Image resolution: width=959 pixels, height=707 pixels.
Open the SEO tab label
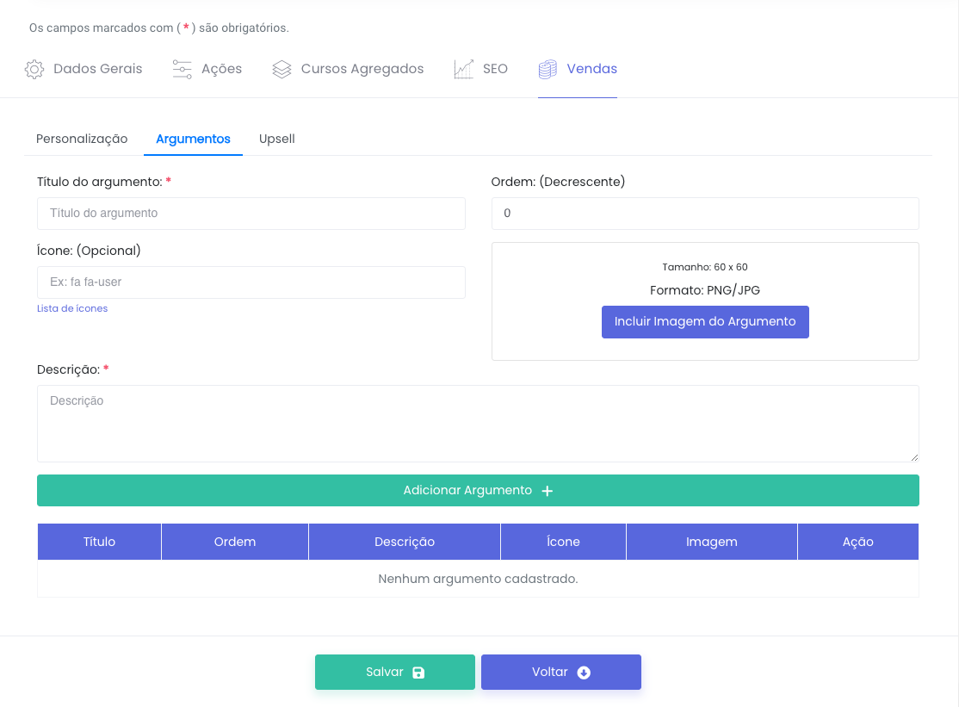pyautogui.click(x=495, y=69)
